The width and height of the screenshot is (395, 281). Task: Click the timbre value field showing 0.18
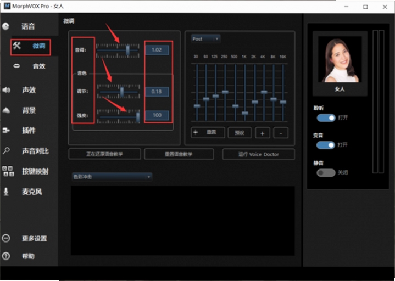157,92
